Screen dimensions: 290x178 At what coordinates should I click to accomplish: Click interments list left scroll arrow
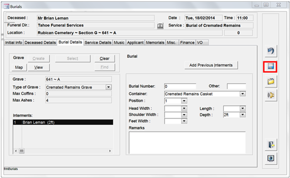coord(16,151)
